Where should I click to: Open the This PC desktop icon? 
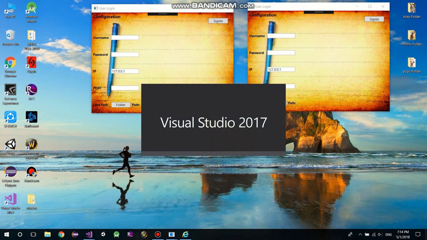point(10,10)
